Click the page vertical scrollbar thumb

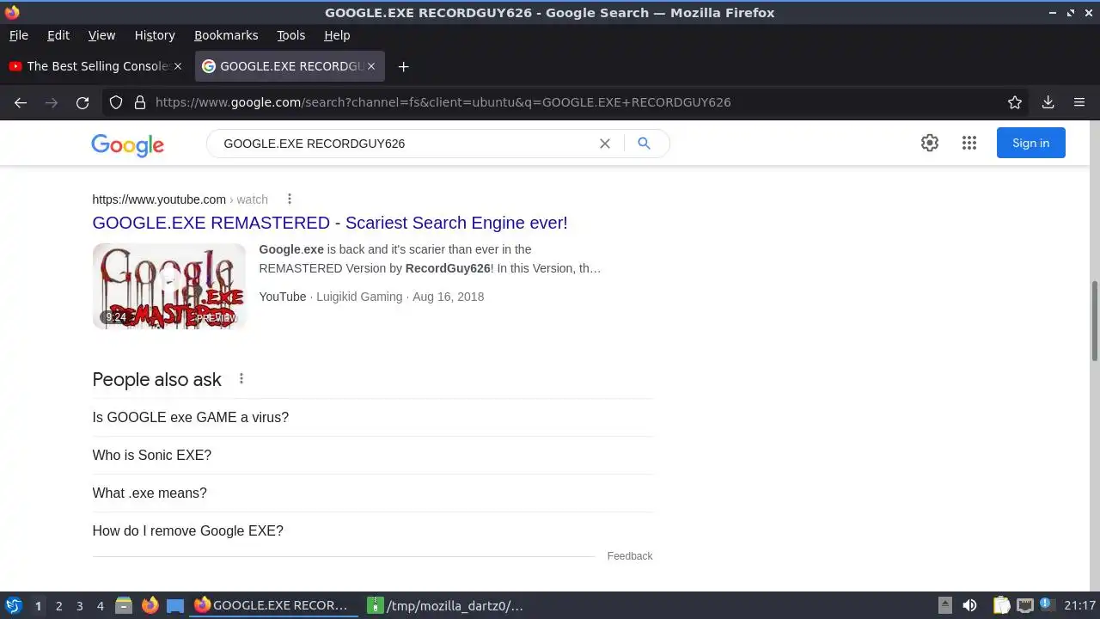coord(1094,321)
